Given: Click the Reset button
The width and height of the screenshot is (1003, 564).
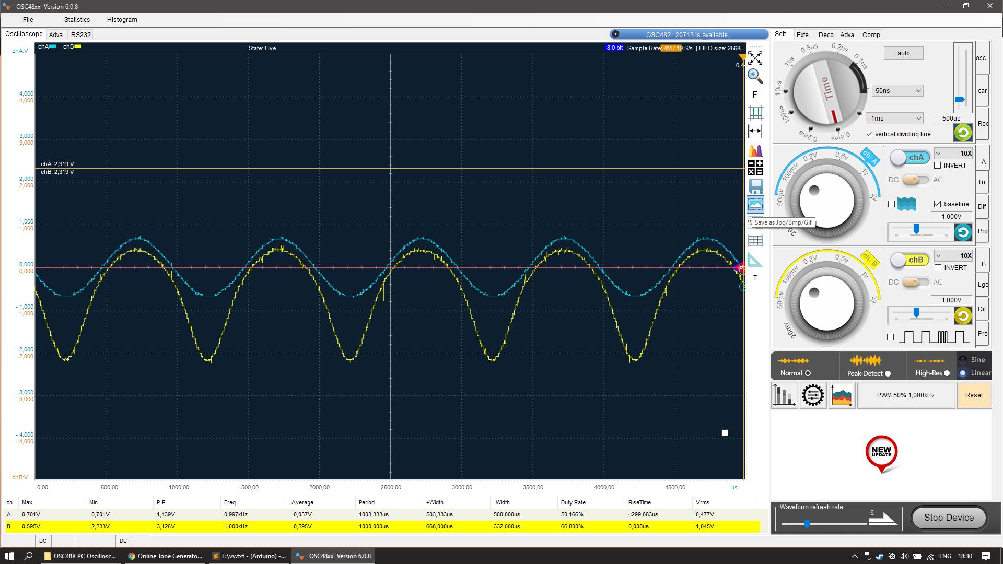Looking at the screenshot, I should [x=974, y=395].
